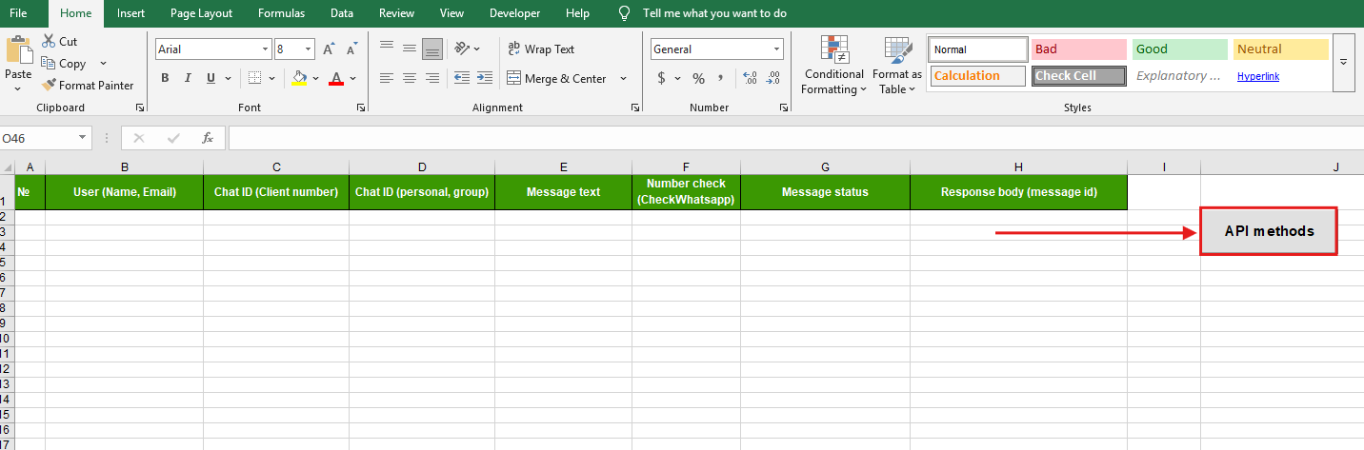Expand the General number format dropdown
This screenshot has height=450, width=1364.
[x=777, y=49]
